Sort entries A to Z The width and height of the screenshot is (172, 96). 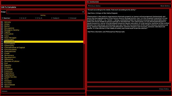click(23, 18)
